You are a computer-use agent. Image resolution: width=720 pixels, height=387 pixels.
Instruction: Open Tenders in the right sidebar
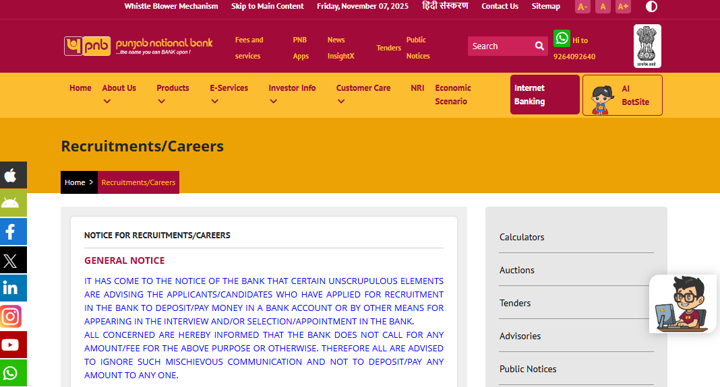[x=515, y=303]
